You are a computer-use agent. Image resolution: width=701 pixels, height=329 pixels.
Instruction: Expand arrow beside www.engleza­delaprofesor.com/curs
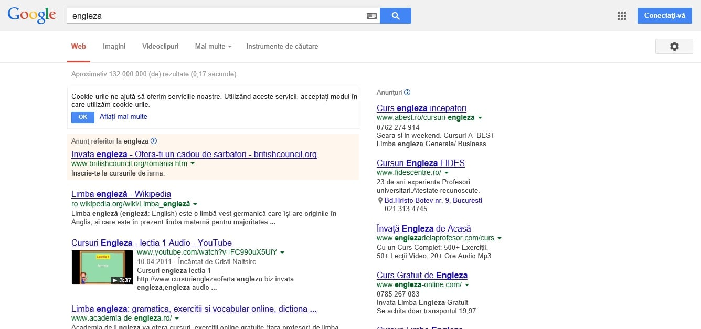pos(499,238)
